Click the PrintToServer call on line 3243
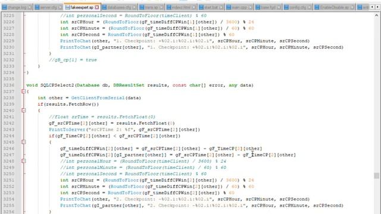 click(67, 130)
